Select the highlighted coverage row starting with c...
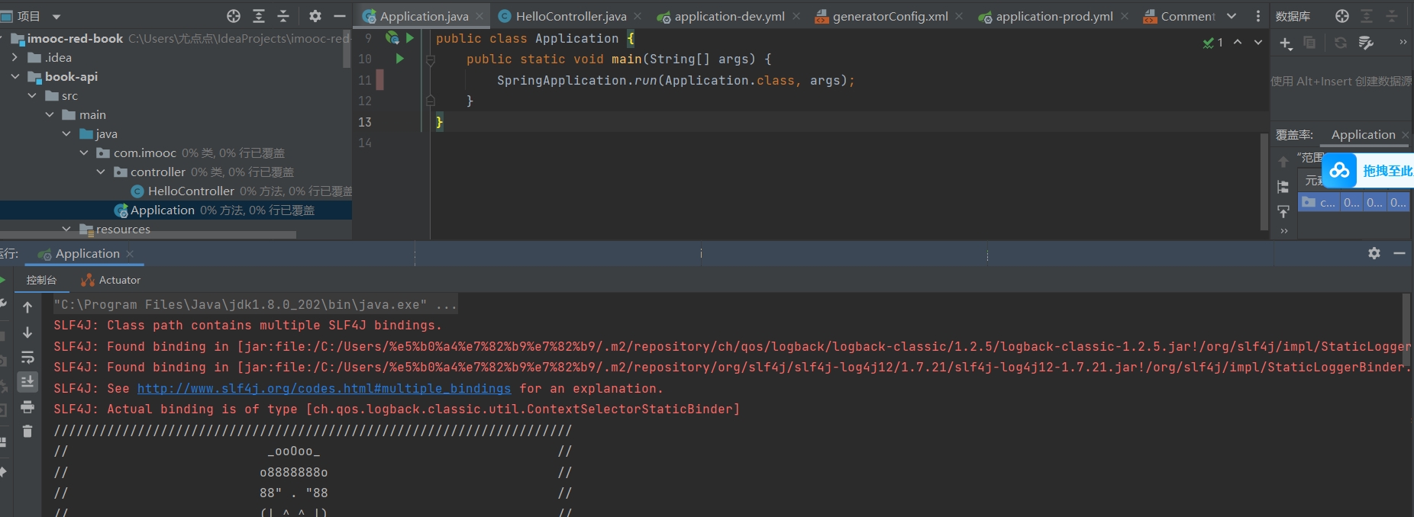 click(1354, 202)
